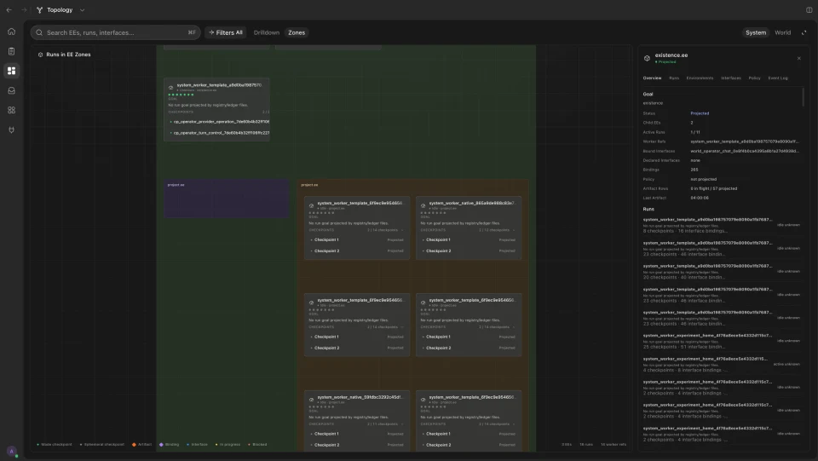Click the gauge icon on system_worker_native_59fd card
The width and height of the screenshot is (818, 461).
click(312, 400)
